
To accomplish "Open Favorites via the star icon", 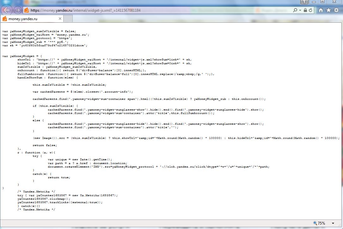I will tap(328, 10).
